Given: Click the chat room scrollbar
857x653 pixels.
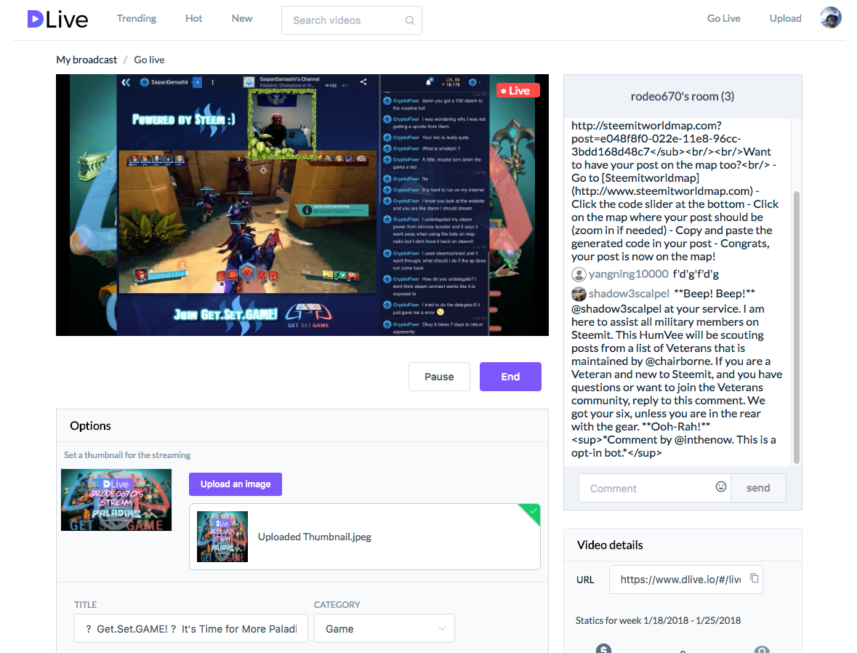Looking at the screenshot, I should point(797,327).
